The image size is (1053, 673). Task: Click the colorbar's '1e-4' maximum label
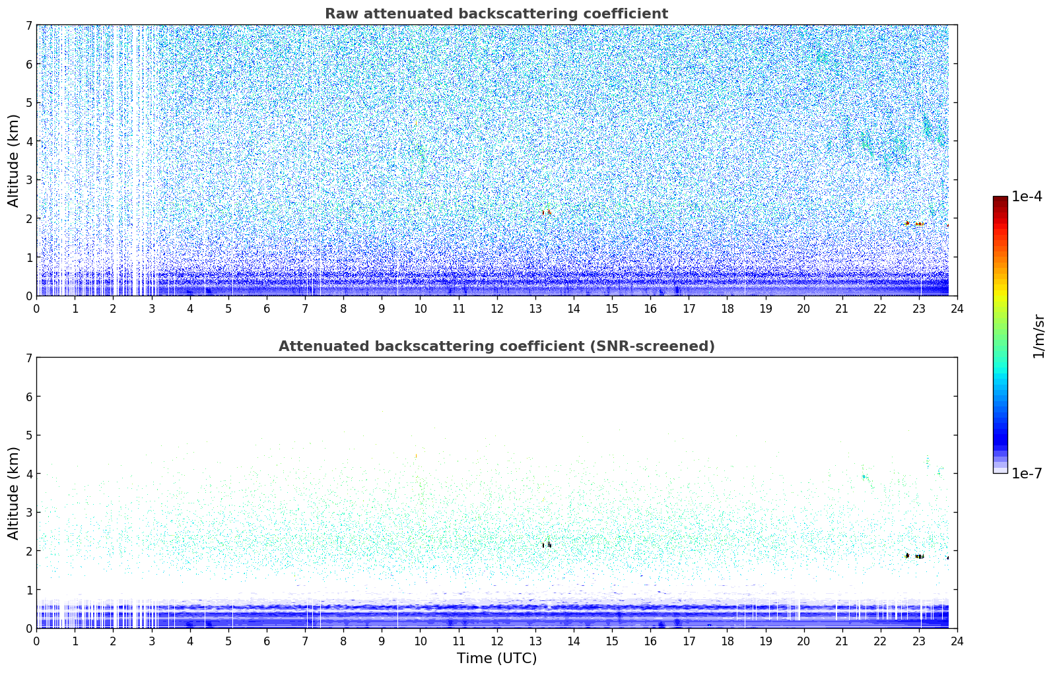pos(1027,197)
